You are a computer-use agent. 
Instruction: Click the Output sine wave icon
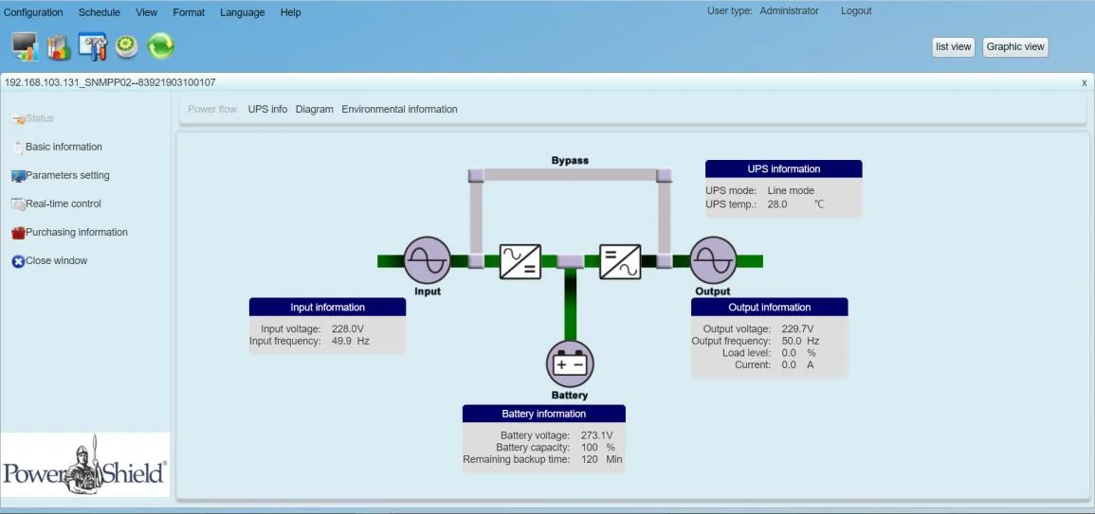click(714, 260)
